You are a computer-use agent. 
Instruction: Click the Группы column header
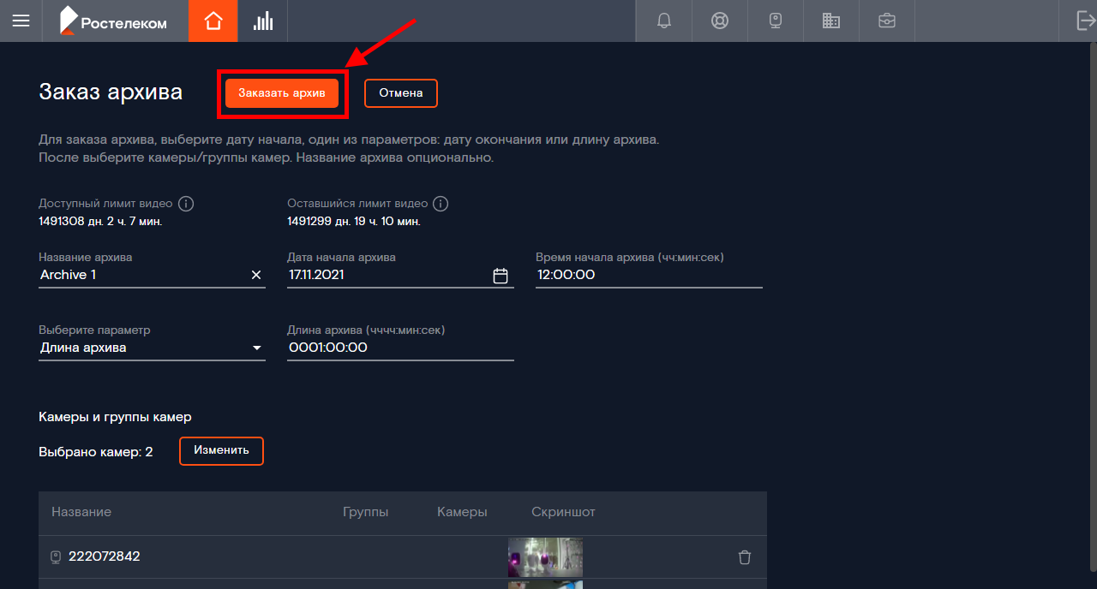click(366, 512)
